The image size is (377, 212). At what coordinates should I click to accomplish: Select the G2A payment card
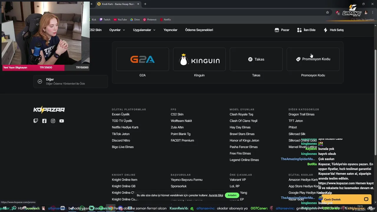coord(143,59)
